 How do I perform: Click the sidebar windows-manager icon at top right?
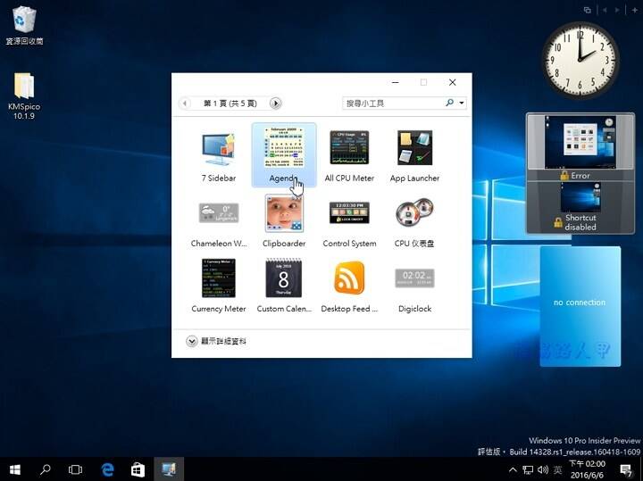pos(588,10)
